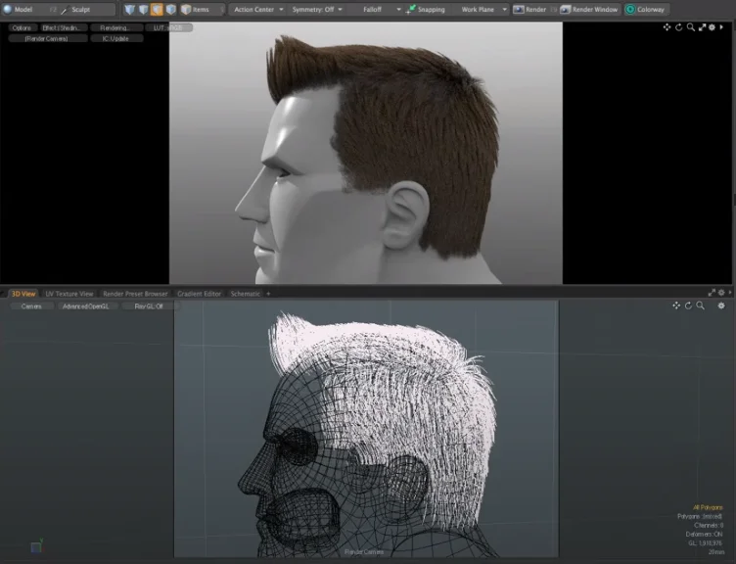Toggle Snapping on
736x564 pixels.
click(426, 10)
